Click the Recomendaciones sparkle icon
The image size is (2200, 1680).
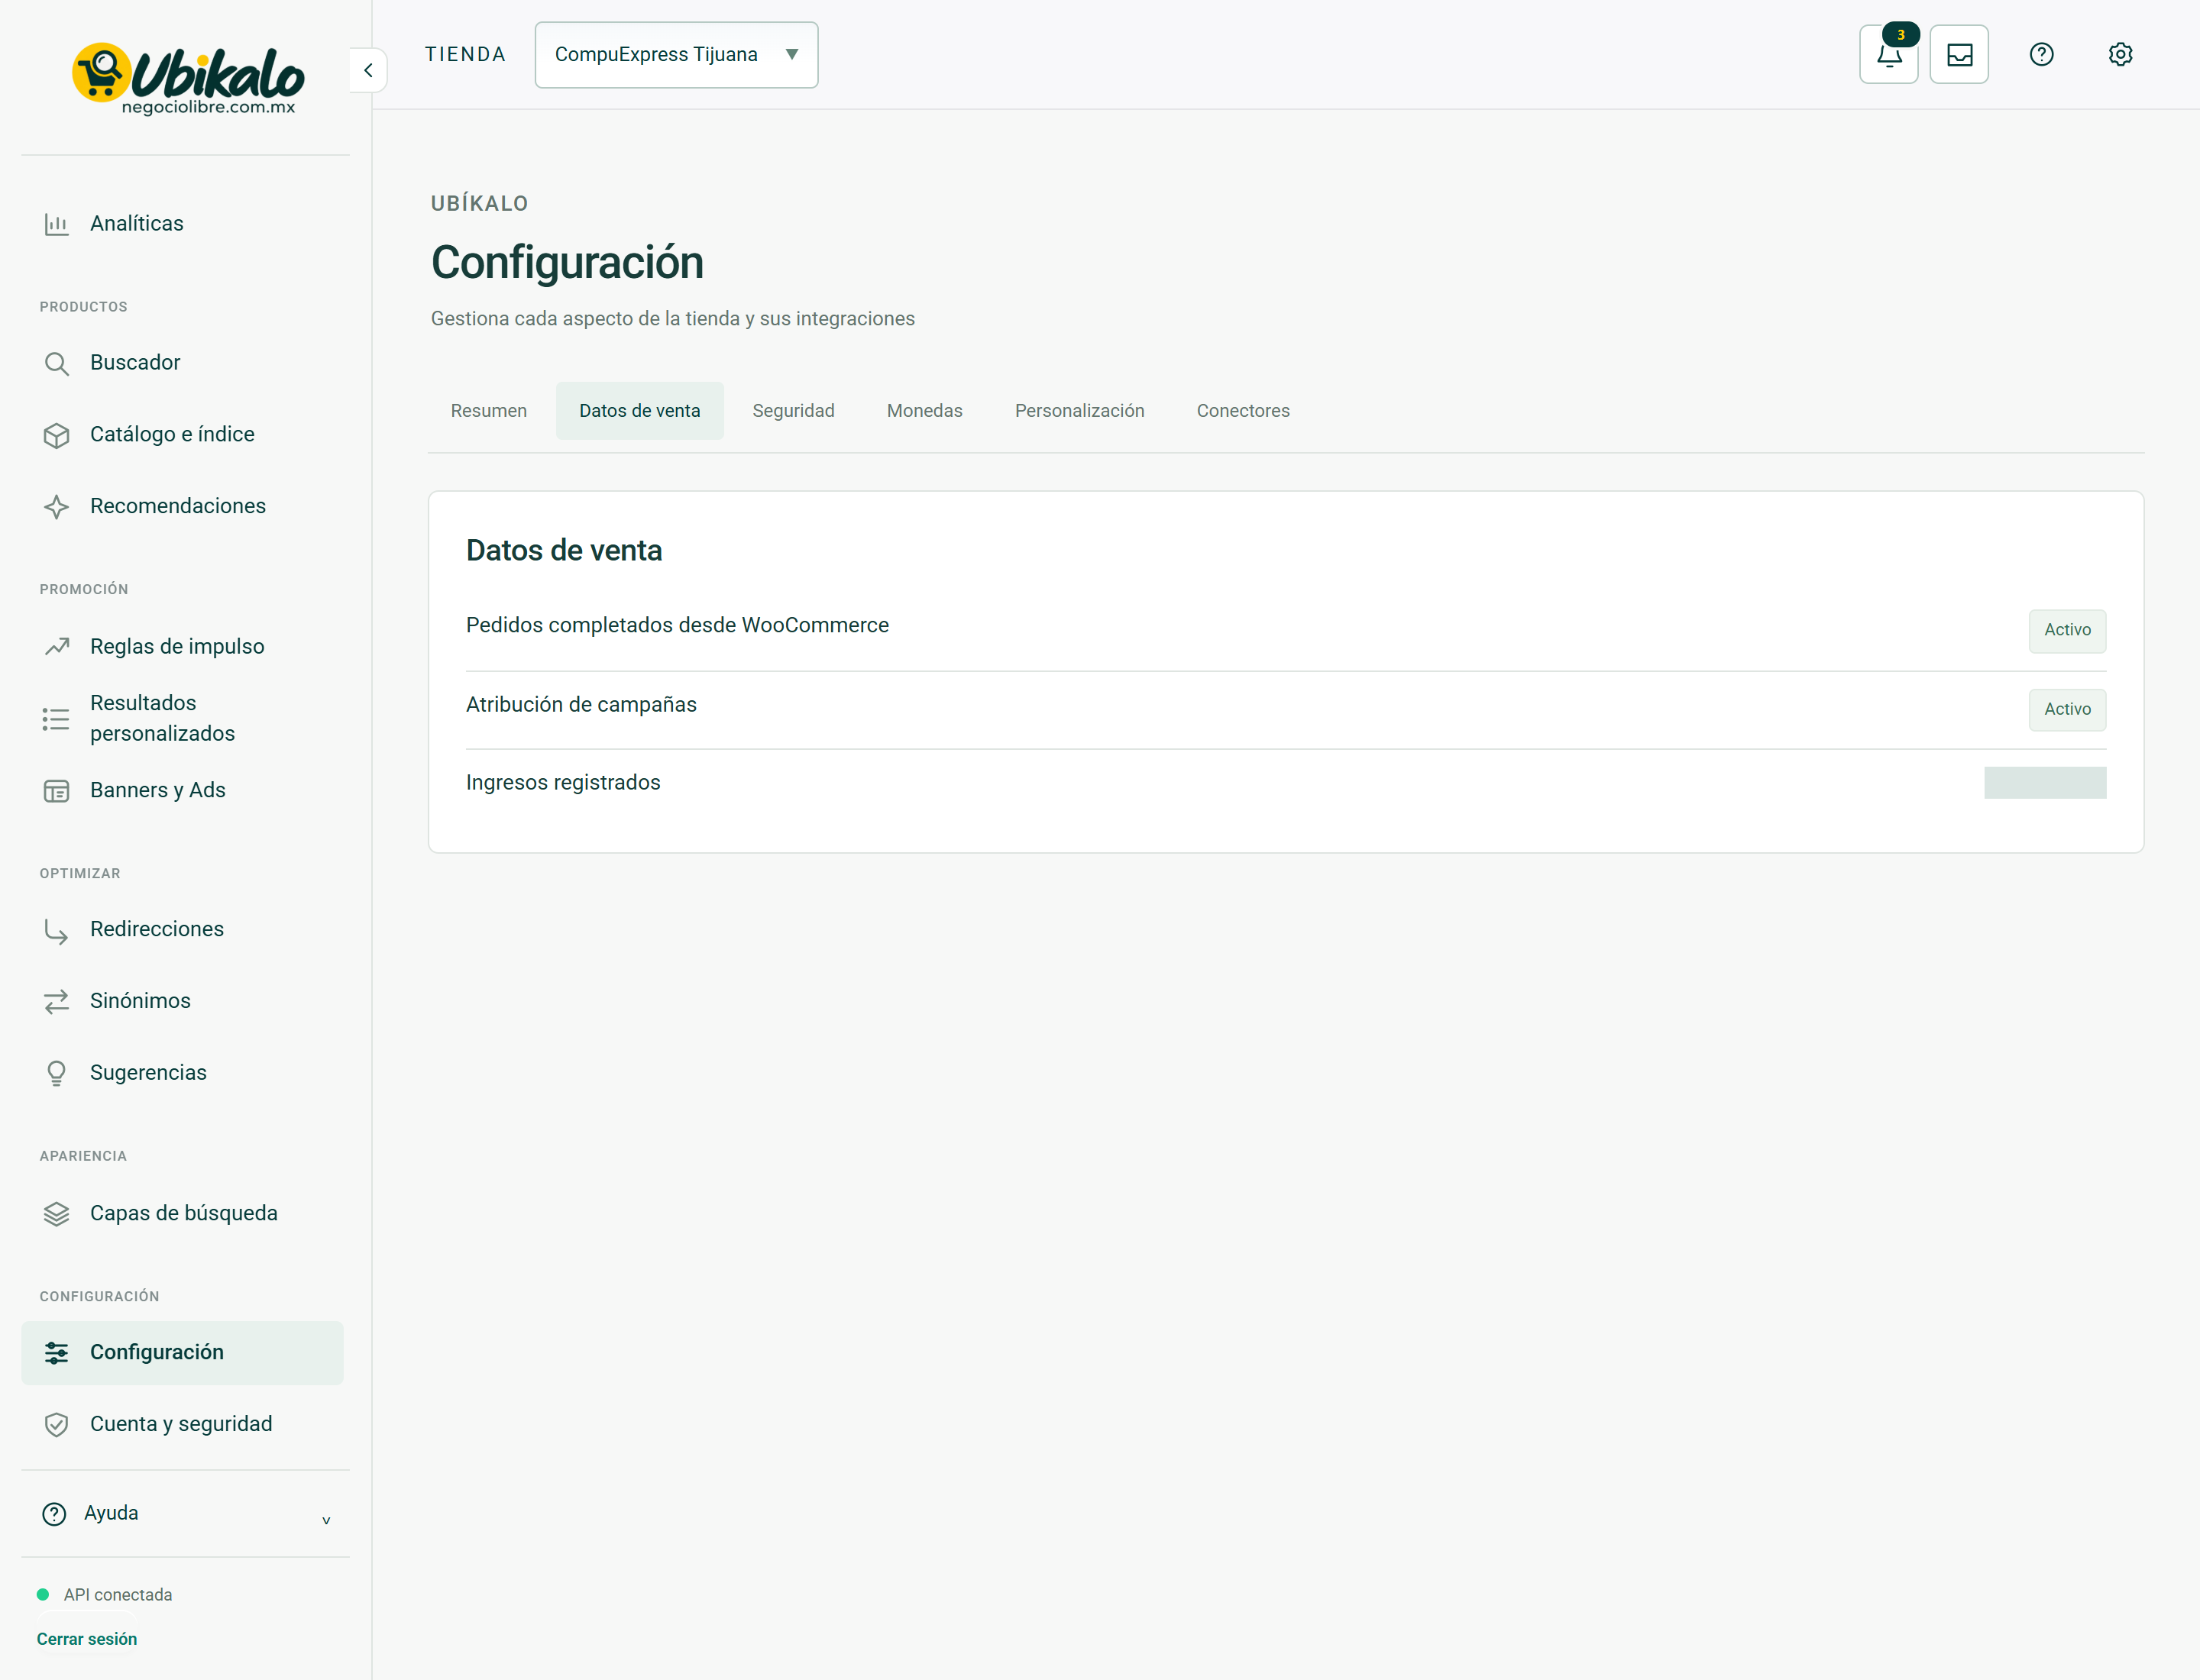tap(56, 507)
